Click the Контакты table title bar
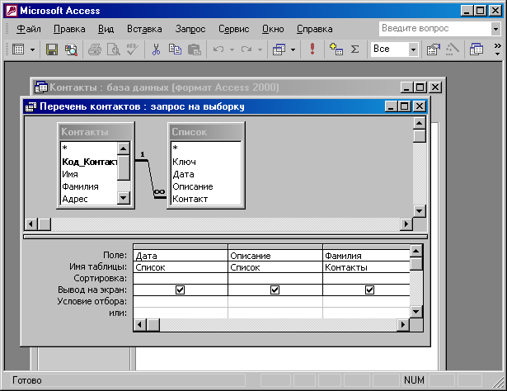 96,132
